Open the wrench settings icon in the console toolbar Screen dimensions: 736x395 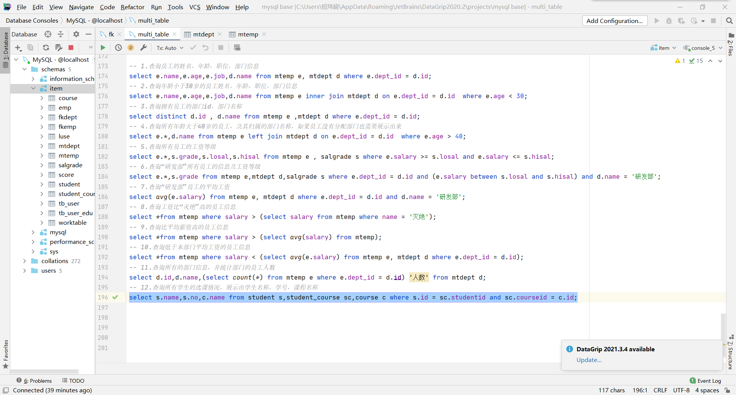(x=143, y=48)
